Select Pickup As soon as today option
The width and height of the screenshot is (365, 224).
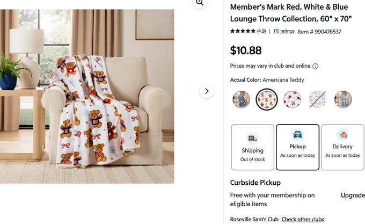[297, 147]
